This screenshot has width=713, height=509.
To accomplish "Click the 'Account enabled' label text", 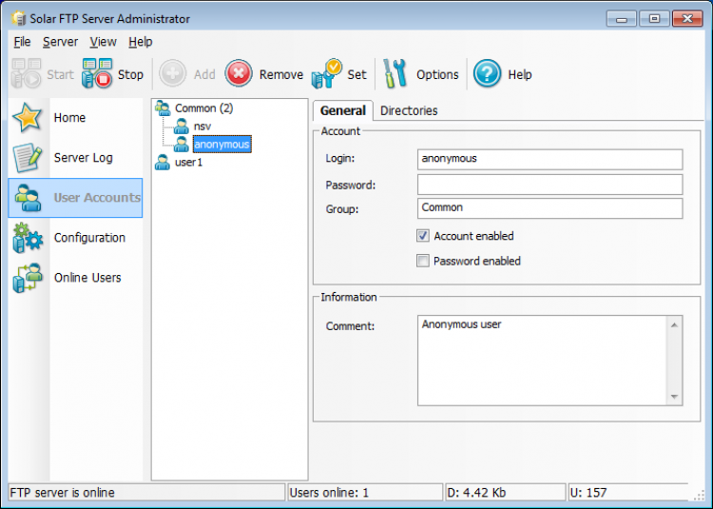I will (473, 236).
